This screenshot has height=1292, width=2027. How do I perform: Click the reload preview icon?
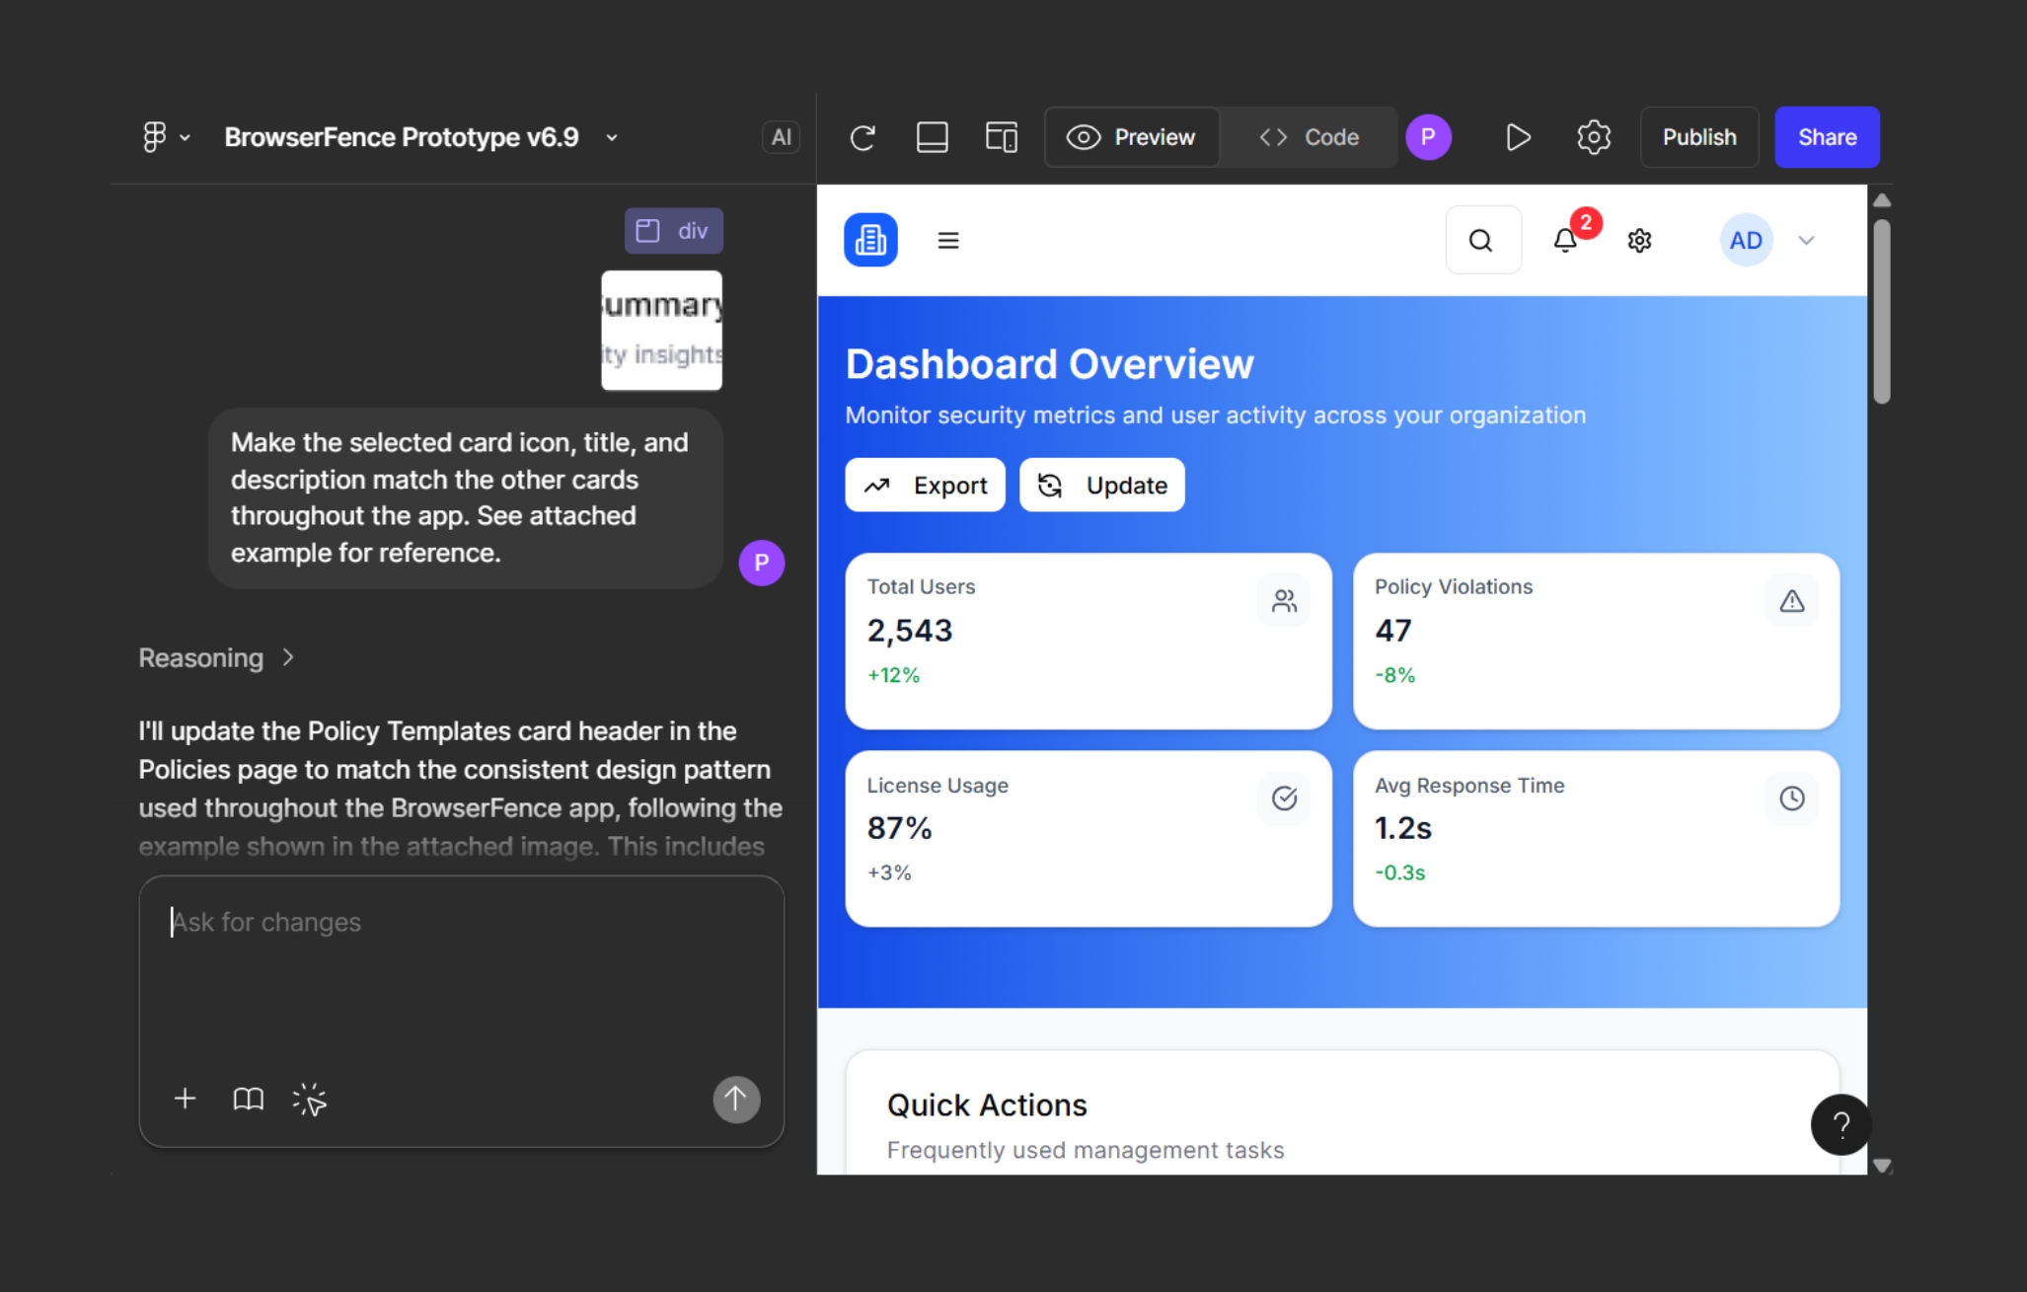[x=863, y=137]
